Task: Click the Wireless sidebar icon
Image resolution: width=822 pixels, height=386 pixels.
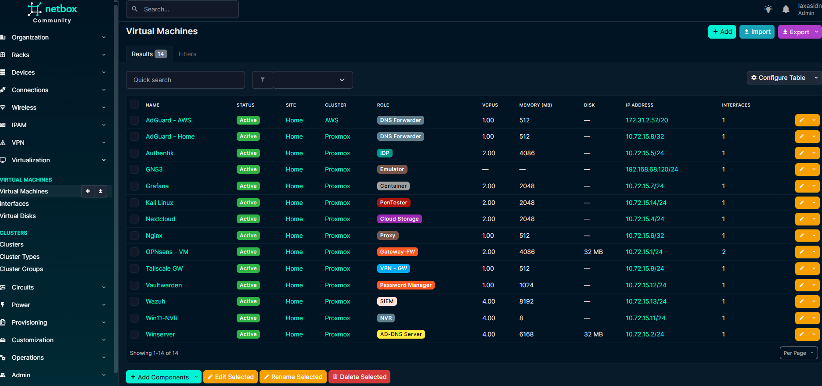Action: tap(3, 107)
